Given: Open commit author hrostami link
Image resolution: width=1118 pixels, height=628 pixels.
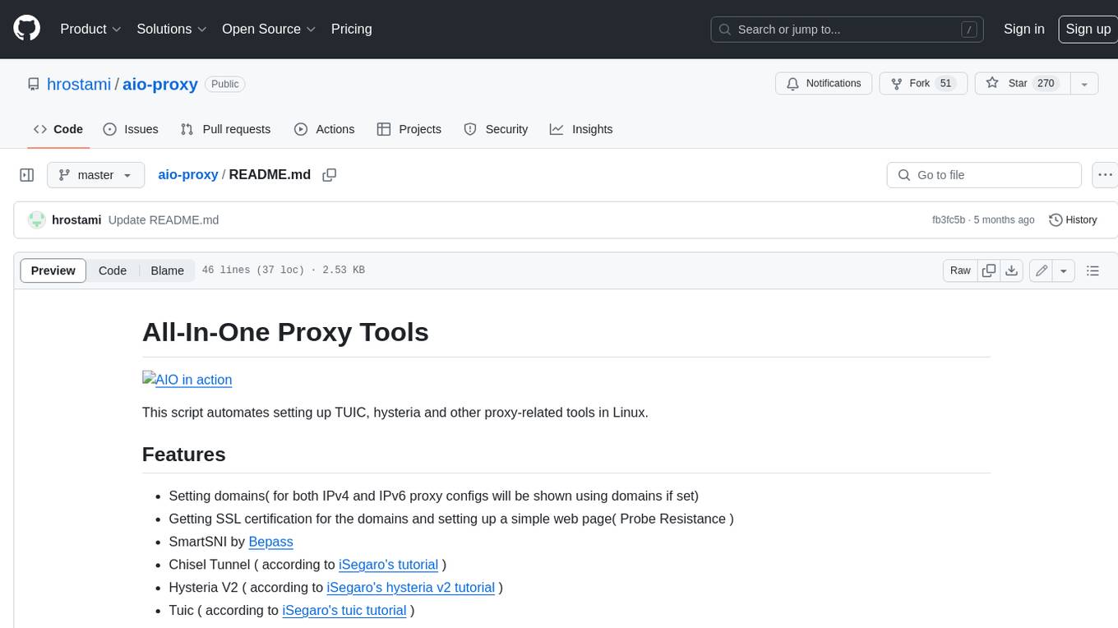Looking at the screenshot, I should (76, 219).
